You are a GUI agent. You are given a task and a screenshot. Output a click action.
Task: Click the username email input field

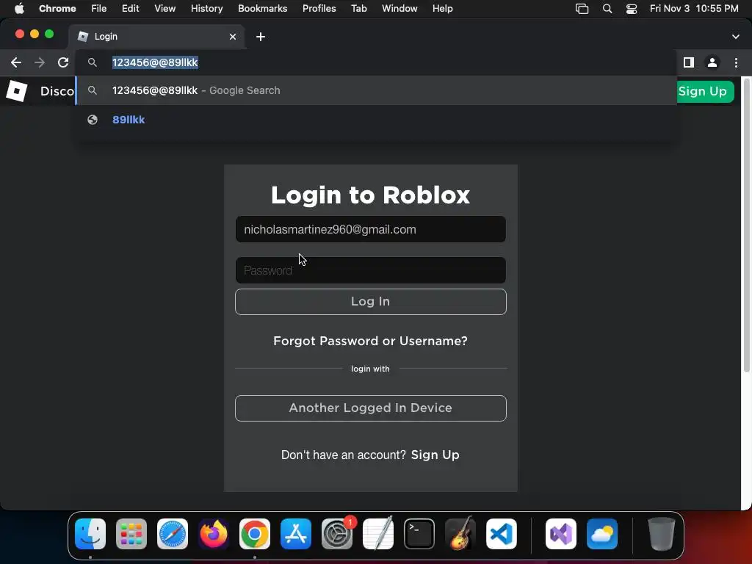[x=370, y=229]
